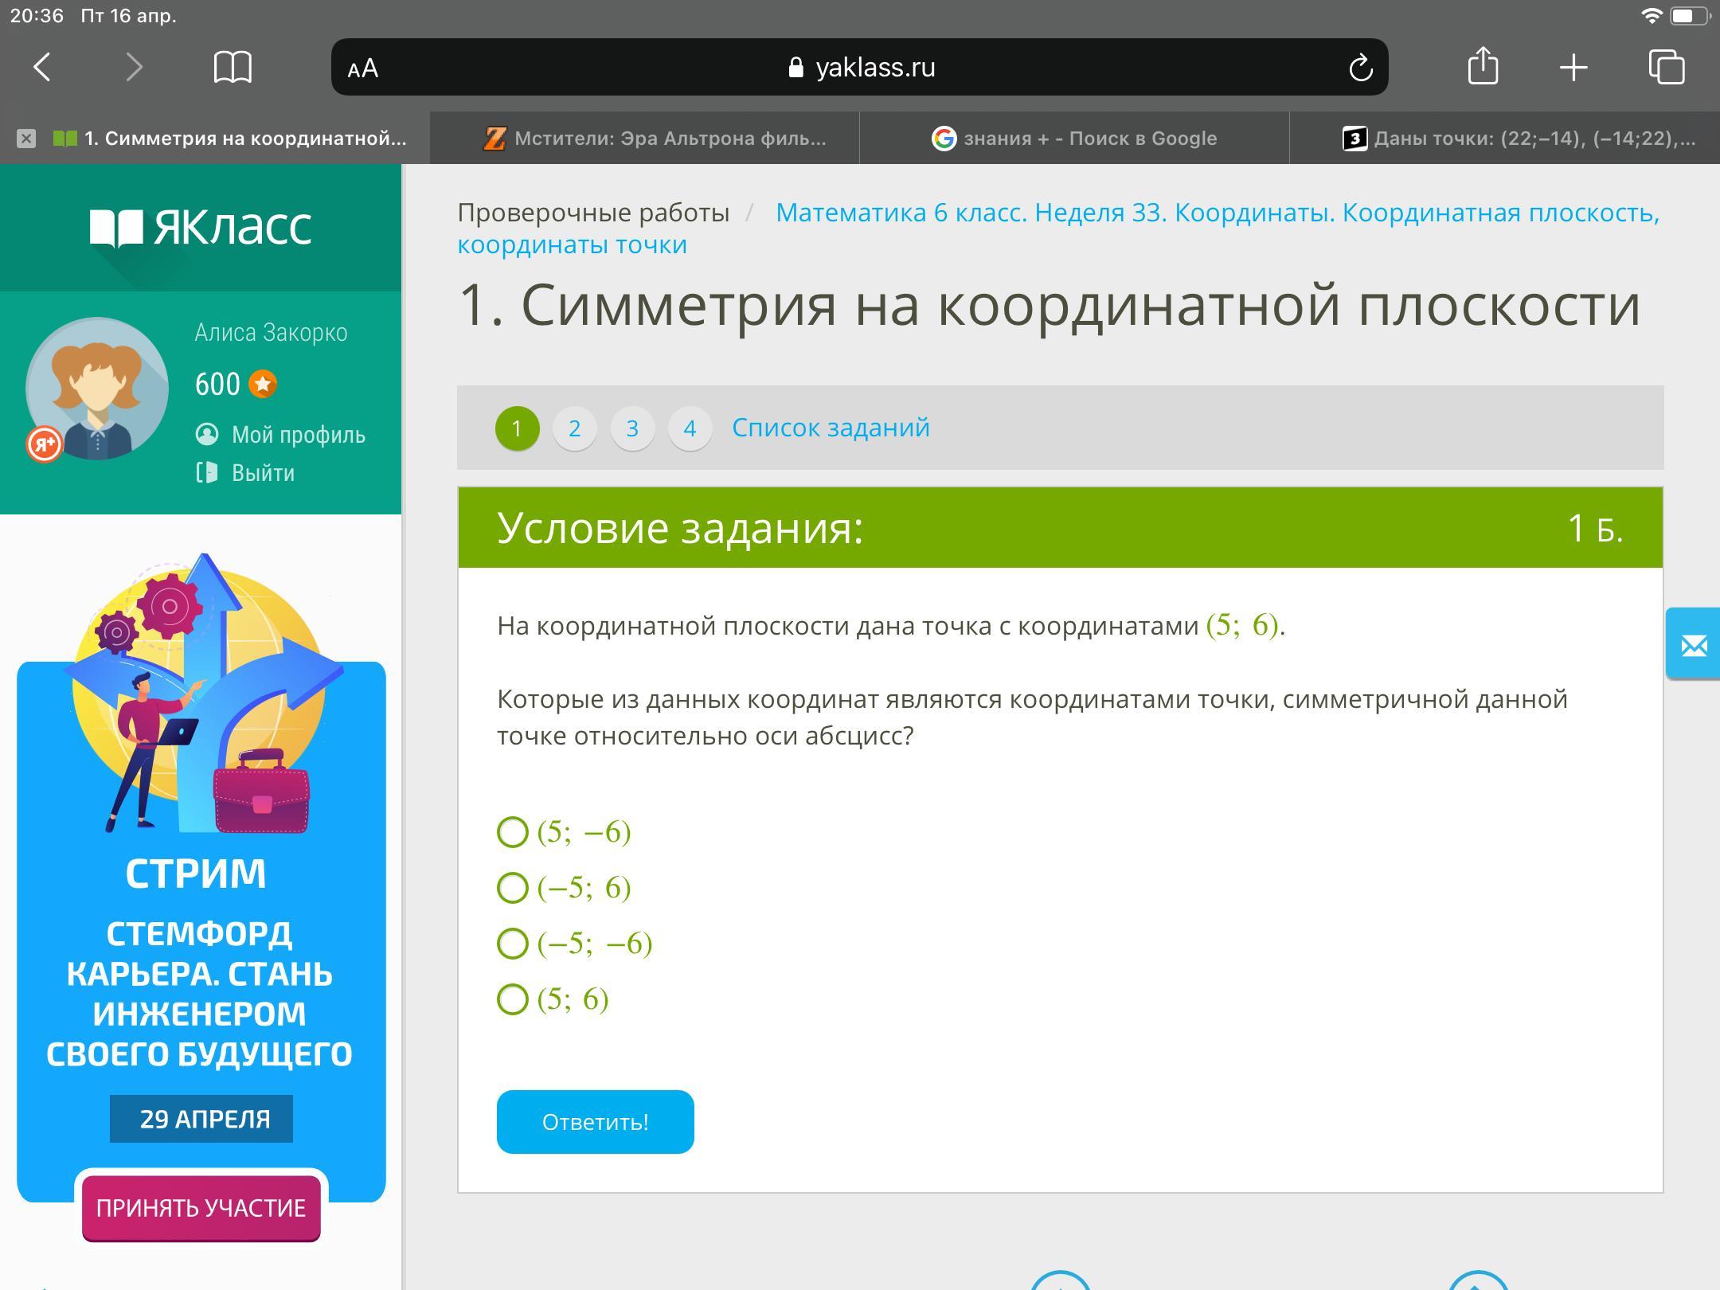Open the envelope feedback side button
The width and height of the screenshot is (1720, 1290).
coord(1694,645)
